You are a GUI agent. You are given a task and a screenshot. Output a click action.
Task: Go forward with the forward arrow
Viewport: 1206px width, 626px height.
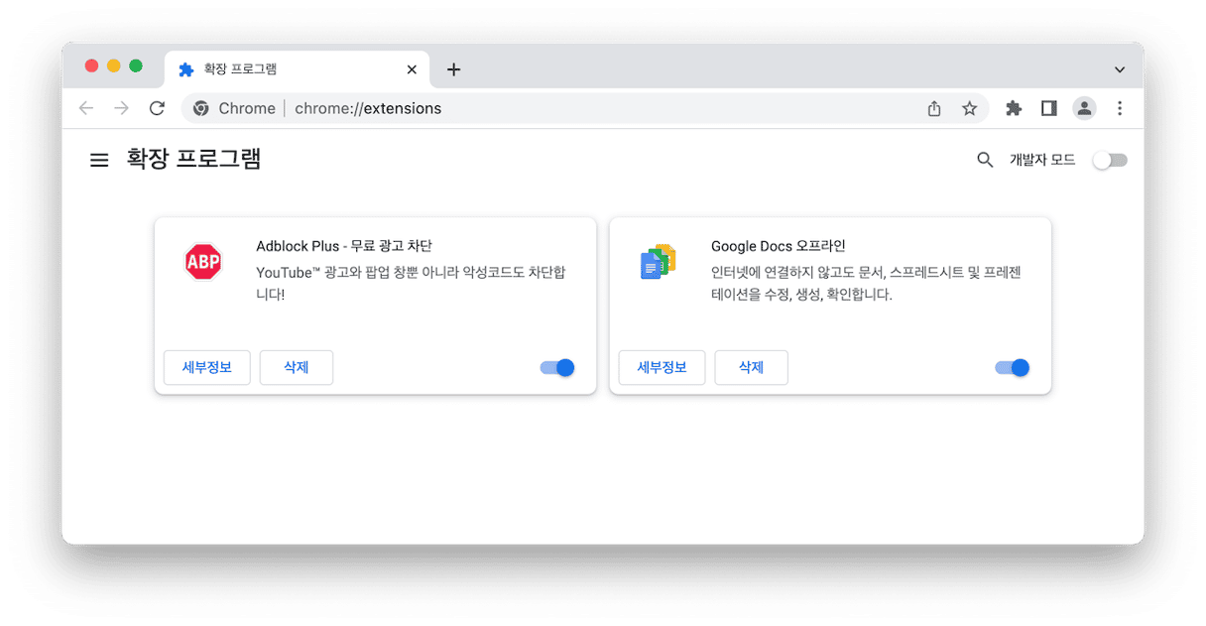click(121, 108)
